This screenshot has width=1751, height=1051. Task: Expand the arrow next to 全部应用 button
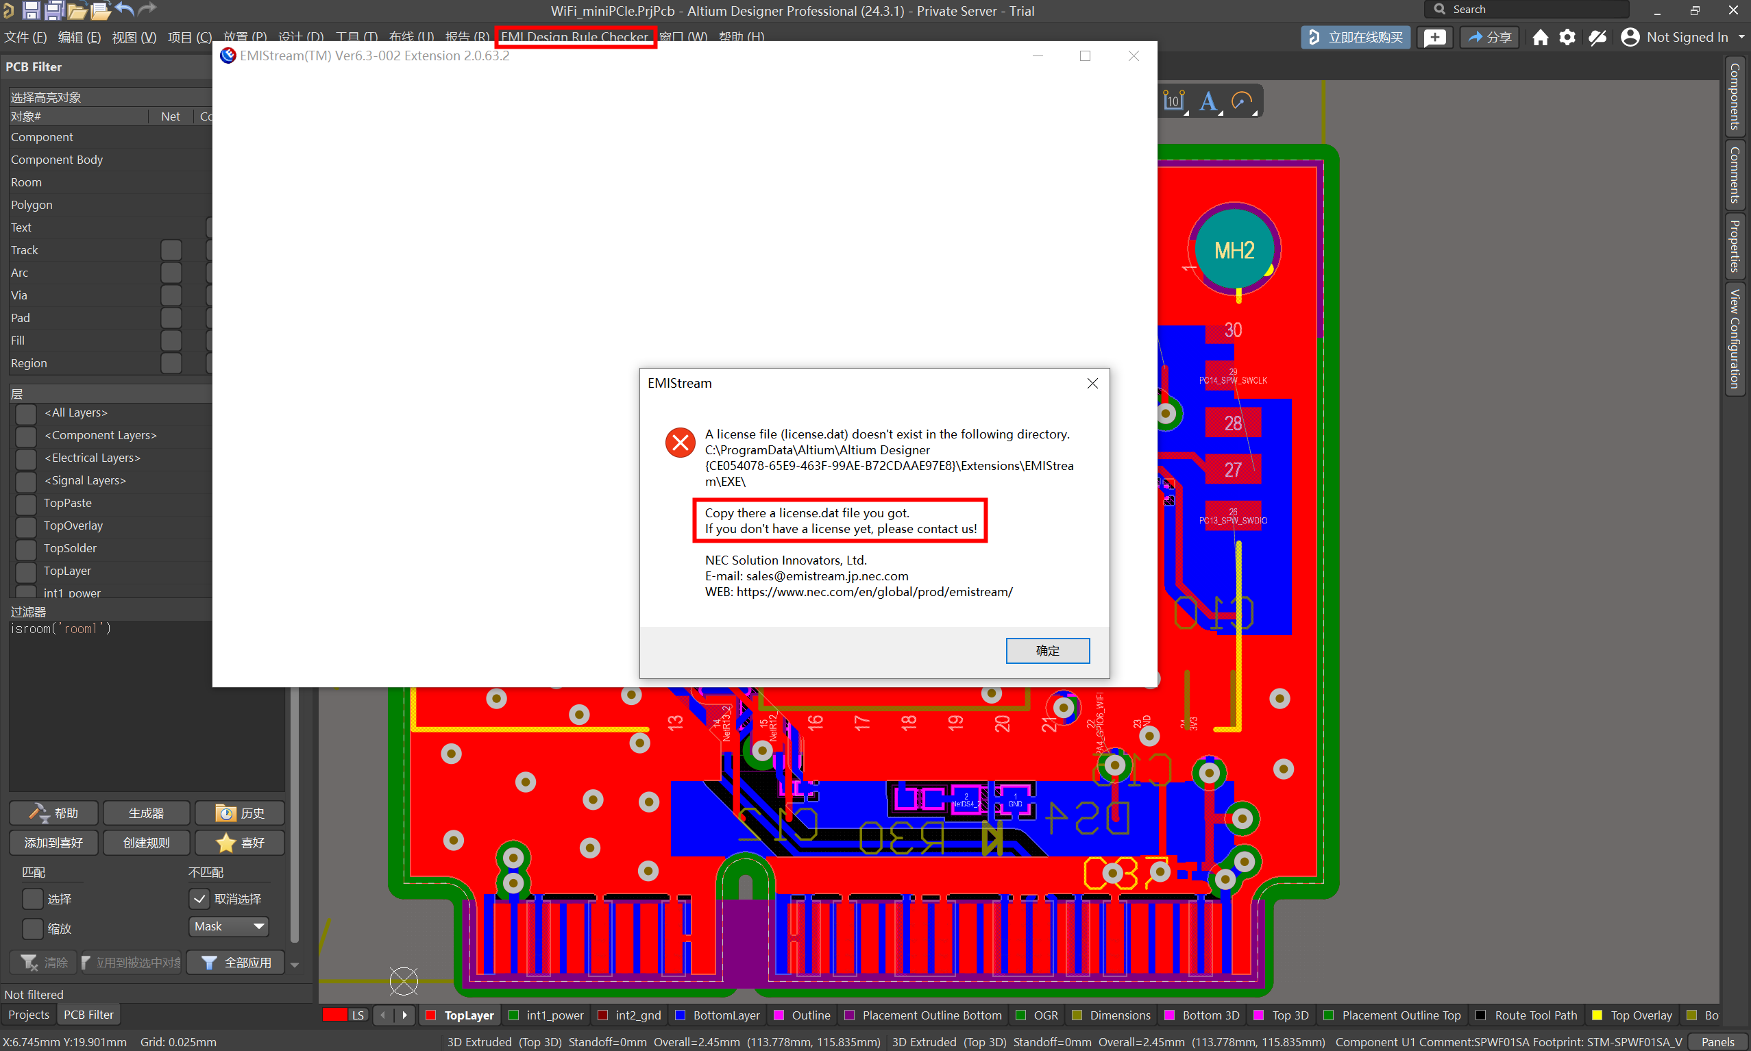click(x=295, y=965)
